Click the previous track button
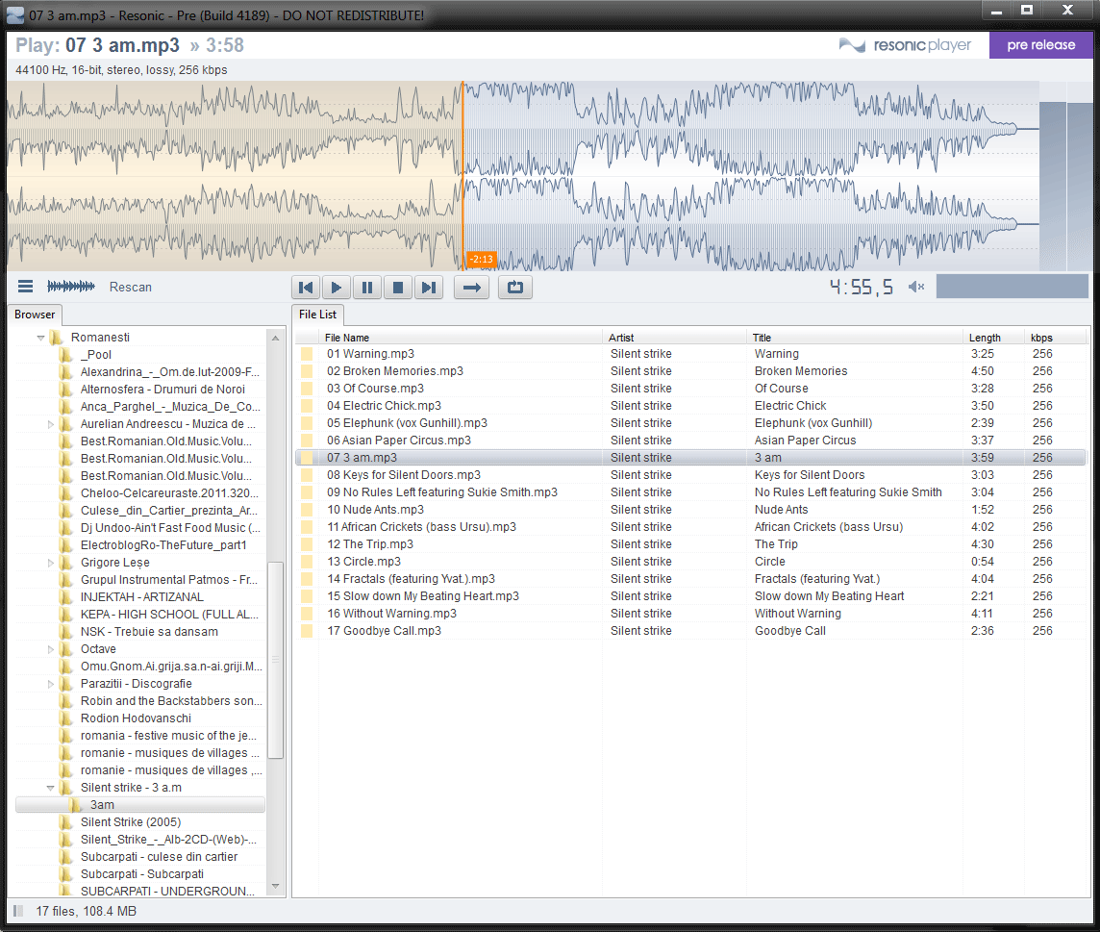The height and width of the screenshot is (932, 1100). point(306,287)
